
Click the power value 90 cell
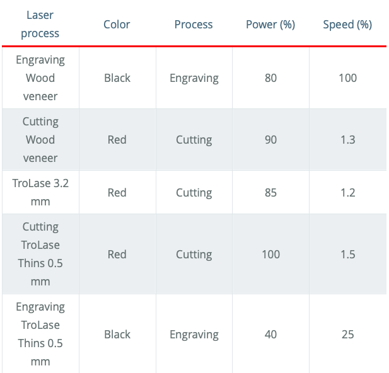tap(270, 140)
